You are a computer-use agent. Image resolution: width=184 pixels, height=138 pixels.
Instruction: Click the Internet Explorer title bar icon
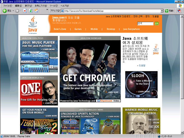[x=2, y=1]
